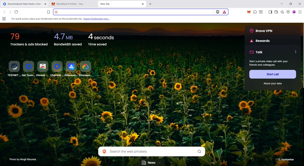Open the Brave Talk camera icon
Screen dimensions: 304x166
(x=252, y=52)
